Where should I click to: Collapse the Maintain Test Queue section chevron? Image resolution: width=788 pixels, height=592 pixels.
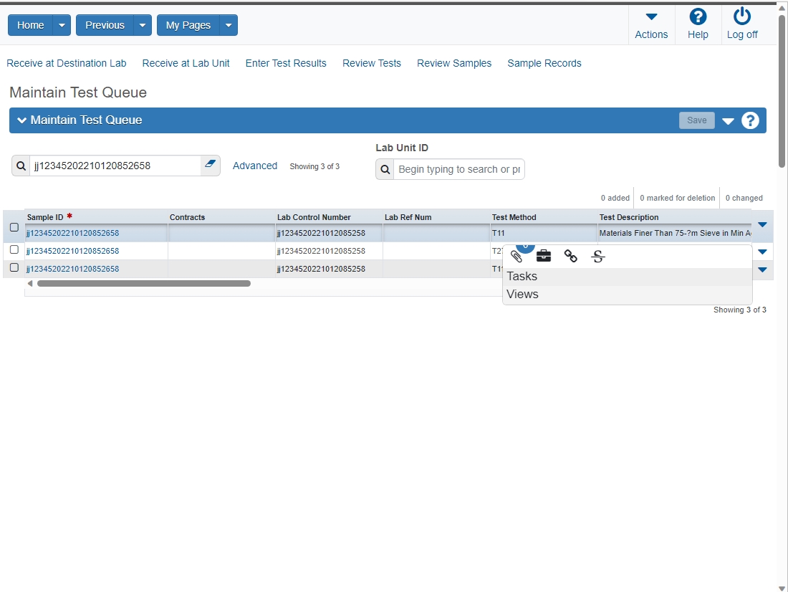(21, 120)
